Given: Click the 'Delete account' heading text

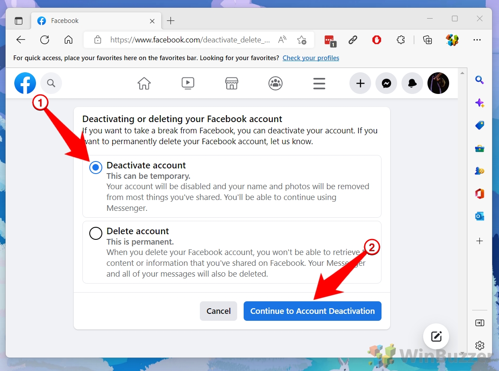Looking at the screenshot, I should pos(137,231).
